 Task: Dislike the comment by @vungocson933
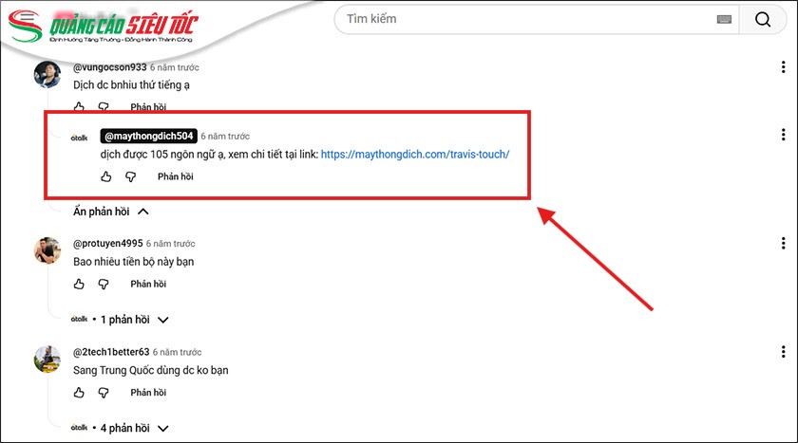104,107
